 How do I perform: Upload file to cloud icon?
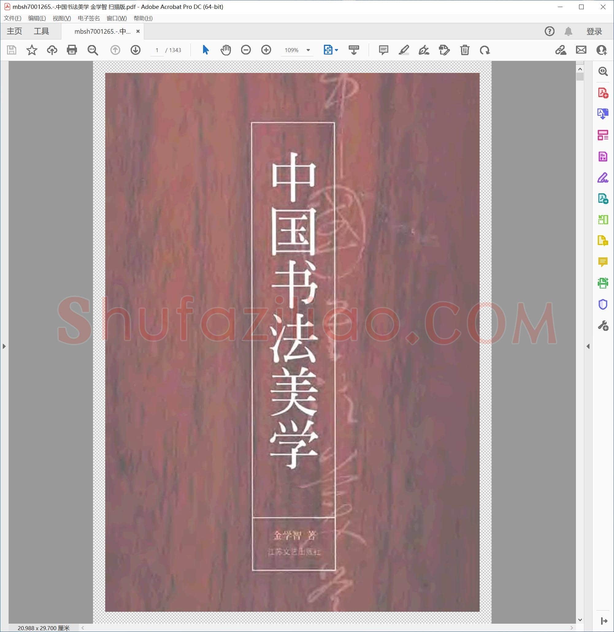coord(52,50)
